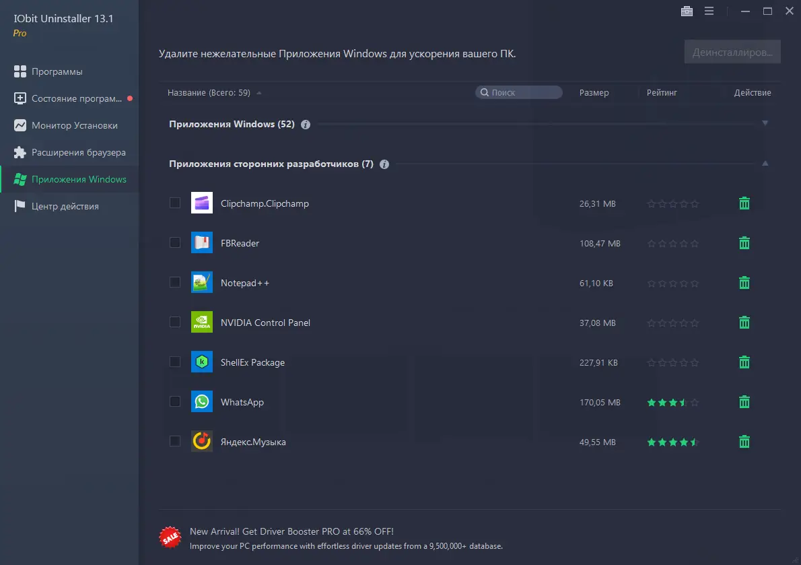Click the NVIDIA Control Panel app icon
Viewport: 801px width, 565px height.
pyautogui.click(x=201, y=322)
